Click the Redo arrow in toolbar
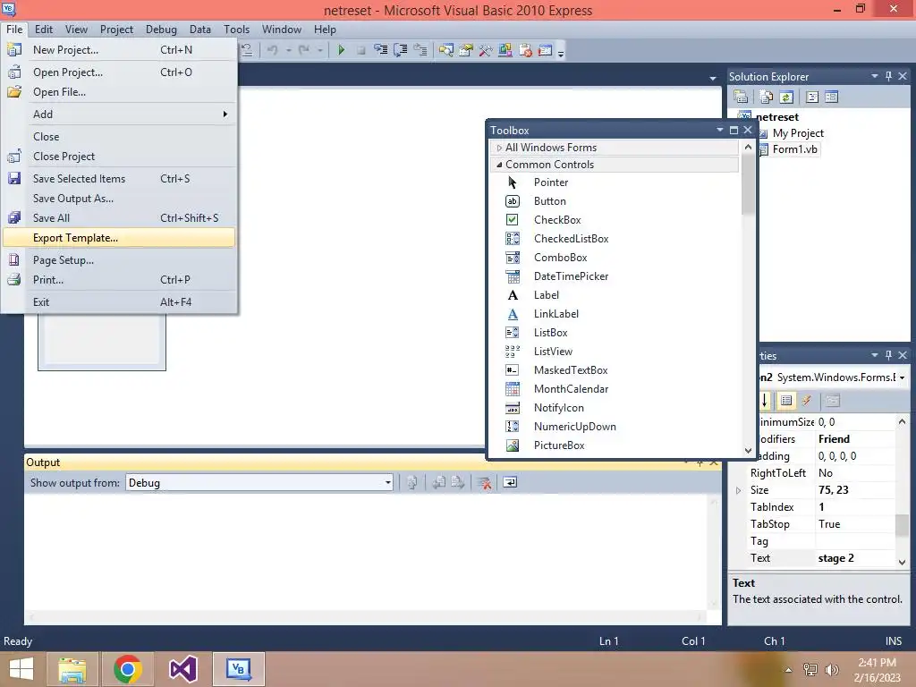The height and width of the screenshot is (687, 916). [304, 50]
